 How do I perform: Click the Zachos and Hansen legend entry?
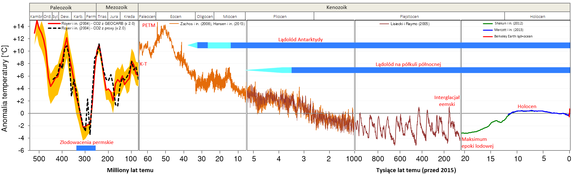coord(212,24)
